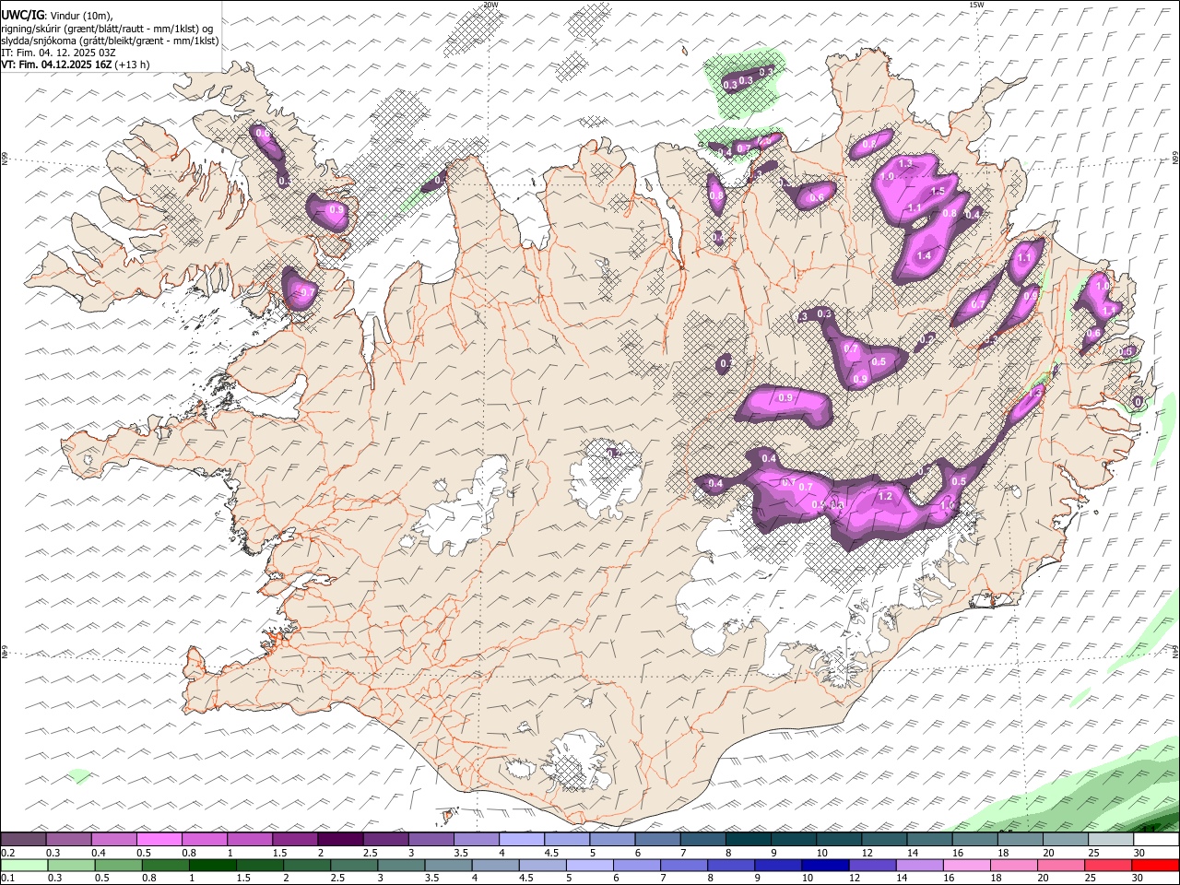Click the upper legend swatch starting at 0.2
The height and width of the screenshot is (885, 1180).
coord(24,840)
